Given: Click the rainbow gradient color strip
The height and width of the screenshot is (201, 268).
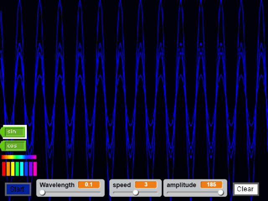Looking at the screenshot, I should click(19, 157).
